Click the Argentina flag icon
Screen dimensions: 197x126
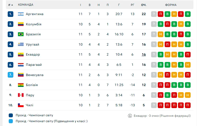click(21, 14)
